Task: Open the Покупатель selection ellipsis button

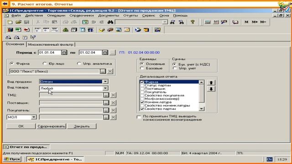Action: pyautogui.click(x=106, y=110)
